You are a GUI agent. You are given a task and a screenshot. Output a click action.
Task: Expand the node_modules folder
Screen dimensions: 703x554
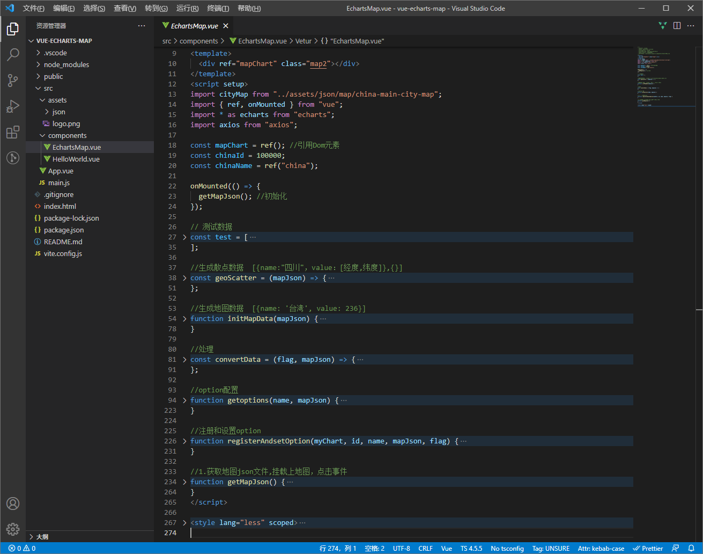click(66, 64)
